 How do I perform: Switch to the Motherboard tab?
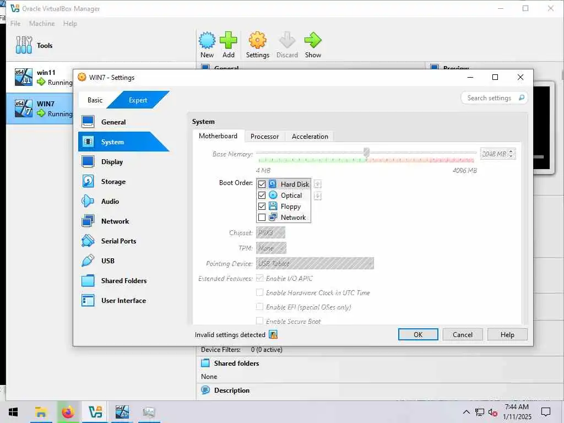point(218,136)
